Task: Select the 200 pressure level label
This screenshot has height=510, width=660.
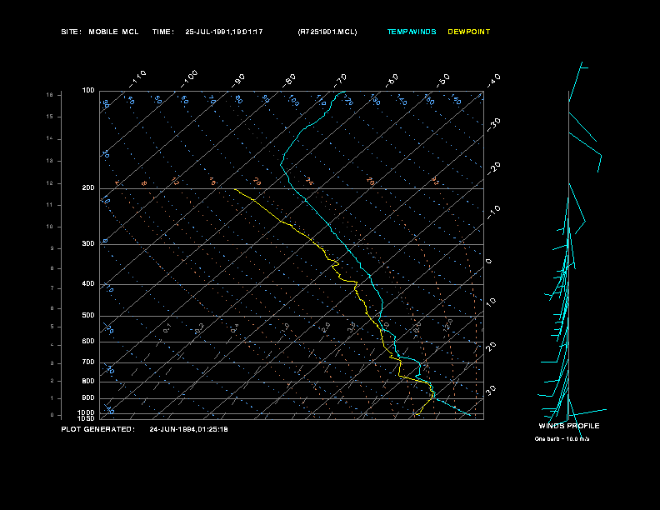Action: pyautogui.click(x=88, y=188)
